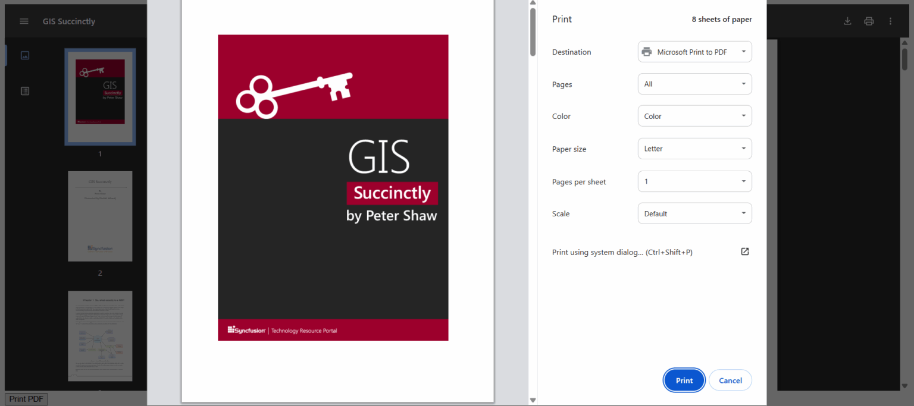Viewport: 914px width, 406px height.
Task: Download the GIS Succinctly PDF
Action: [847, 21]
